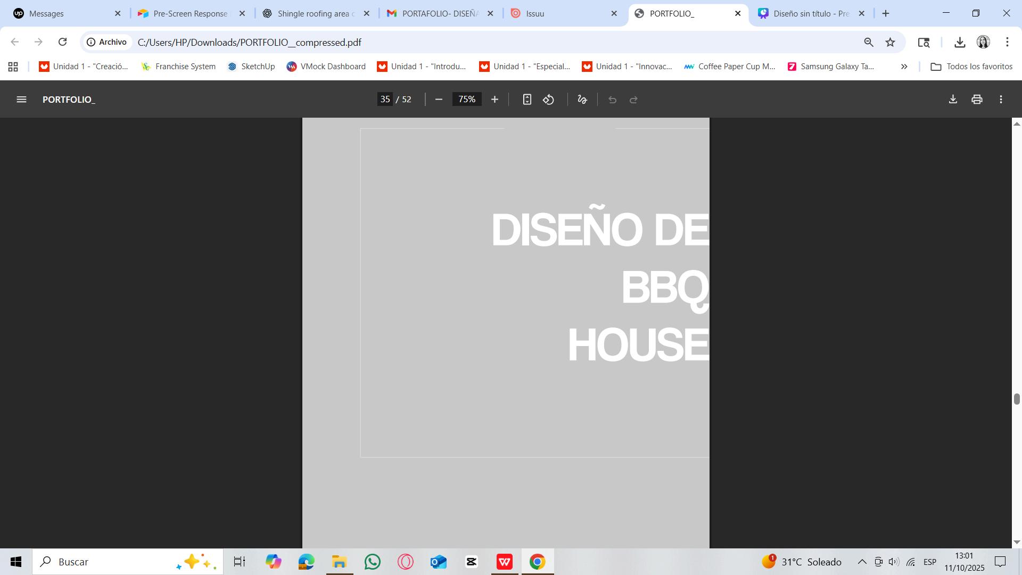
Task: Open WhatsApp from the taskbar
Action: point(373,562)
